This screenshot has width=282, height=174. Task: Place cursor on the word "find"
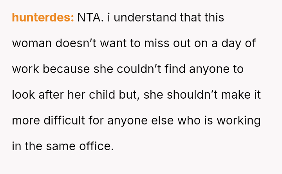coord(175,69)
